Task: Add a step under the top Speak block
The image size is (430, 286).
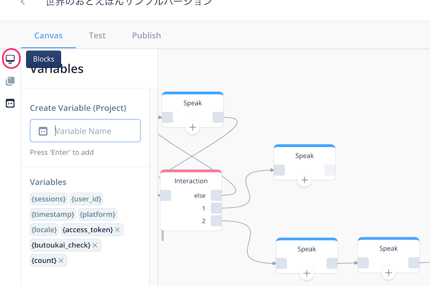Action: click(x=192, y=127)
